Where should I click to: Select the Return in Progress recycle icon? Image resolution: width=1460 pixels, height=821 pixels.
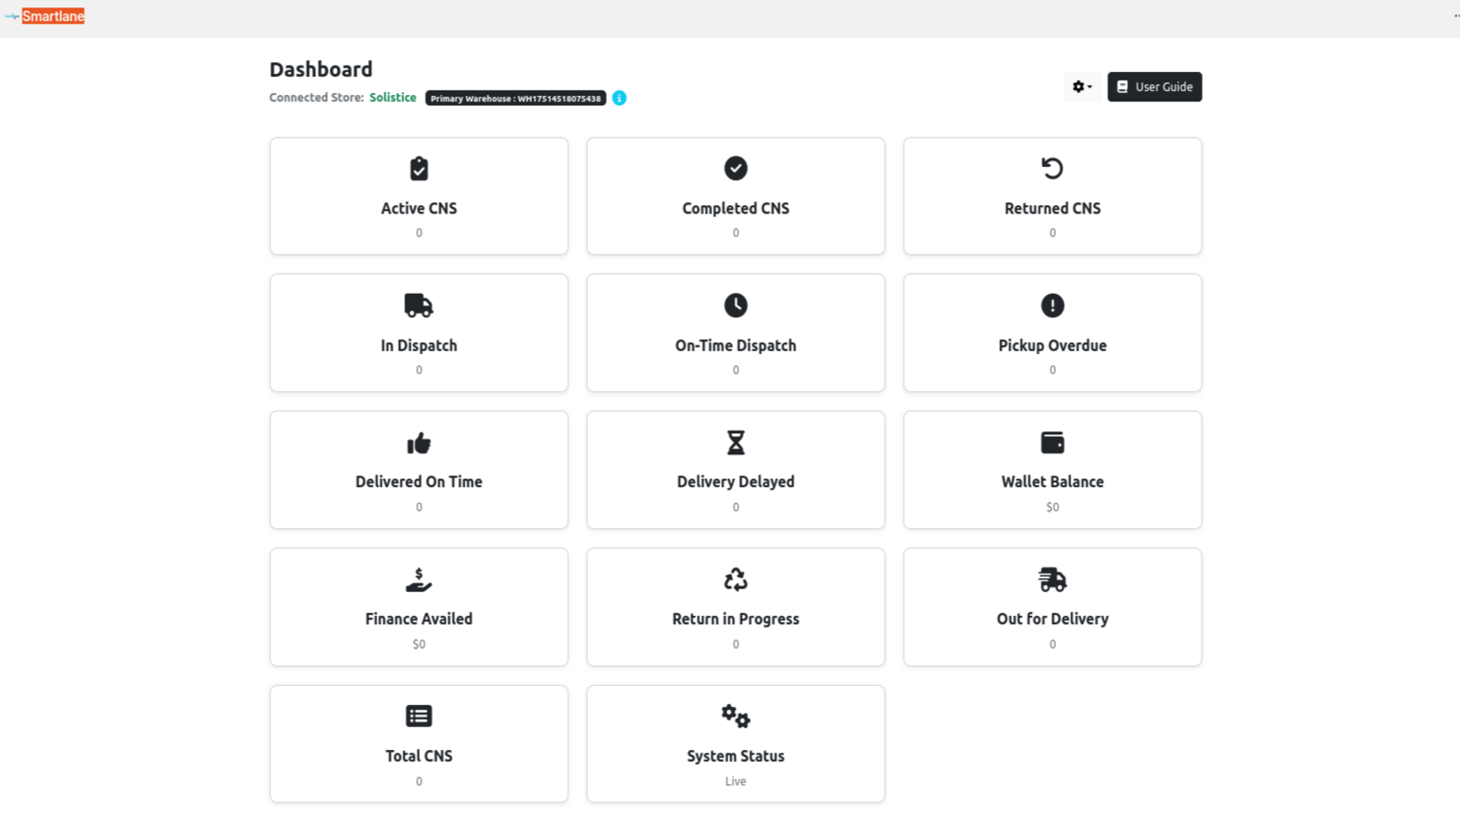tap(735, 578)
